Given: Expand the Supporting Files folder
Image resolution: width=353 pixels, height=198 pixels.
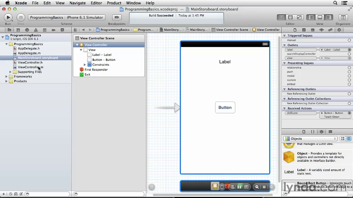Looking at the screenshot, I should tap(10, 72).
